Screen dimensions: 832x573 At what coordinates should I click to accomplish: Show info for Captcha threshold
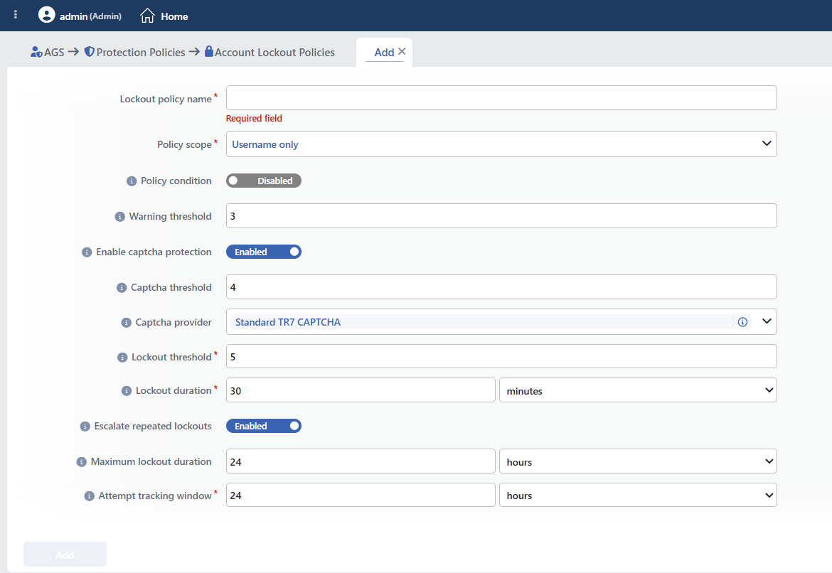point(122,288)
